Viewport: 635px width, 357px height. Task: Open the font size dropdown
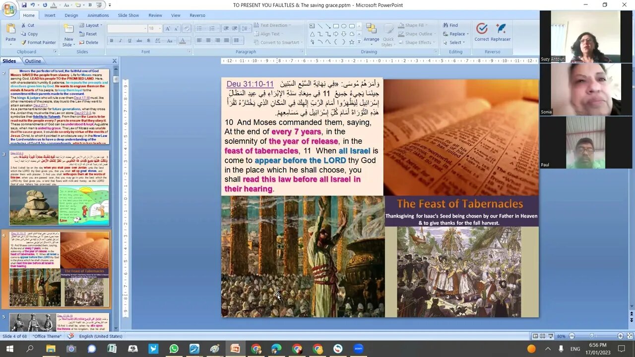click(159, 29)
